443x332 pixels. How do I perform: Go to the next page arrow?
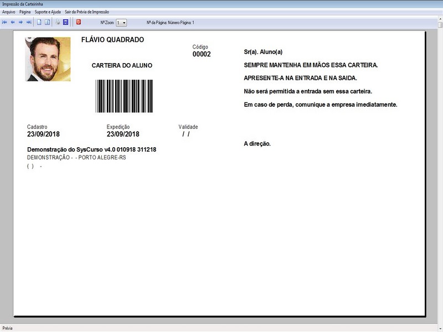tap(20, 22)
